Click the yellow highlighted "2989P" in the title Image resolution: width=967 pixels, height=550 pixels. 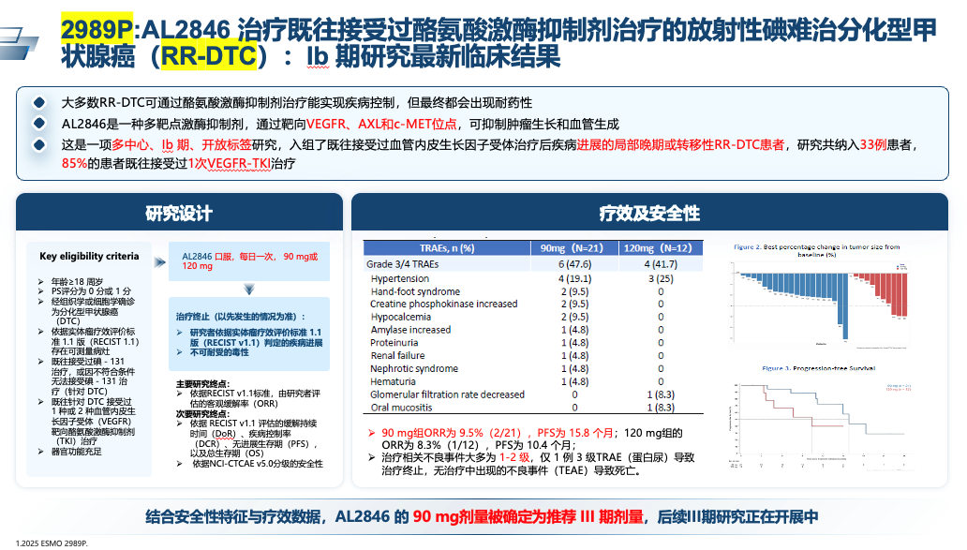(x=97, y=30)
